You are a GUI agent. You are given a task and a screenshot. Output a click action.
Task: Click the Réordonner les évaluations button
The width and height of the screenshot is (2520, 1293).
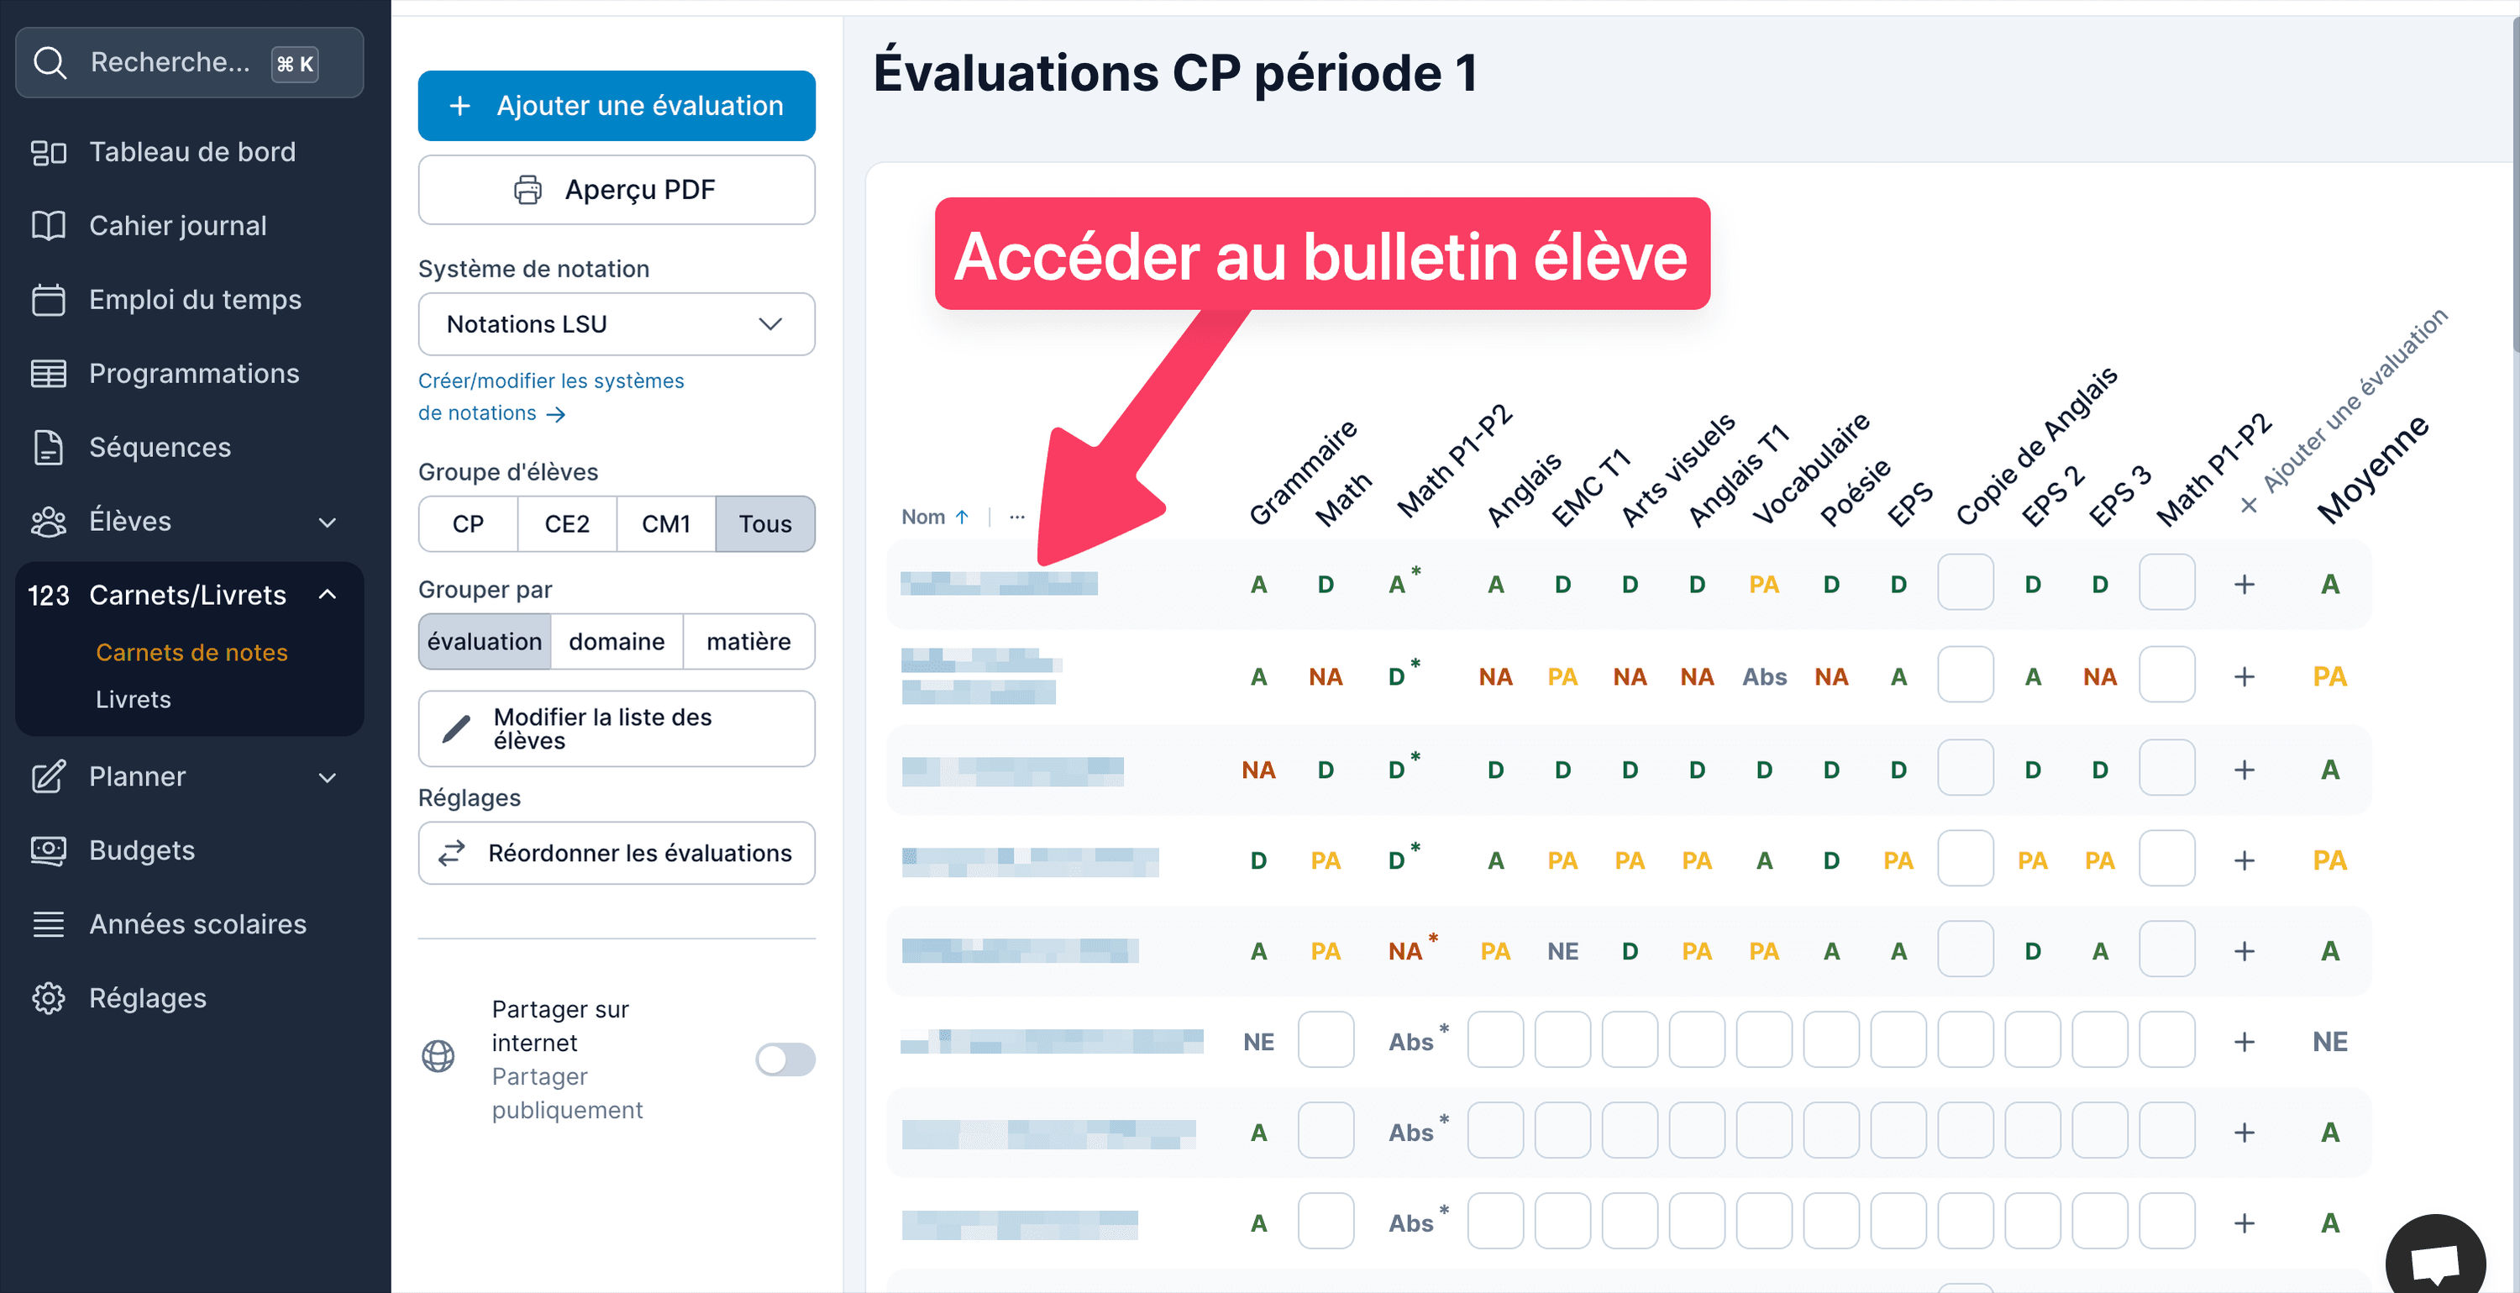(617, 853)
